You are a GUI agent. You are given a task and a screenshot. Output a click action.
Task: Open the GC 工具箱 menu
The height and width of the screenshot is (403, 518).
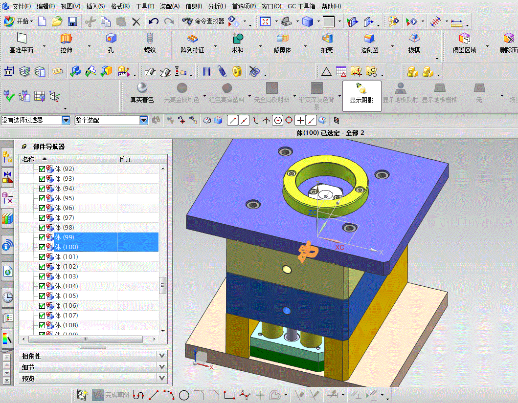pos(301,6)
